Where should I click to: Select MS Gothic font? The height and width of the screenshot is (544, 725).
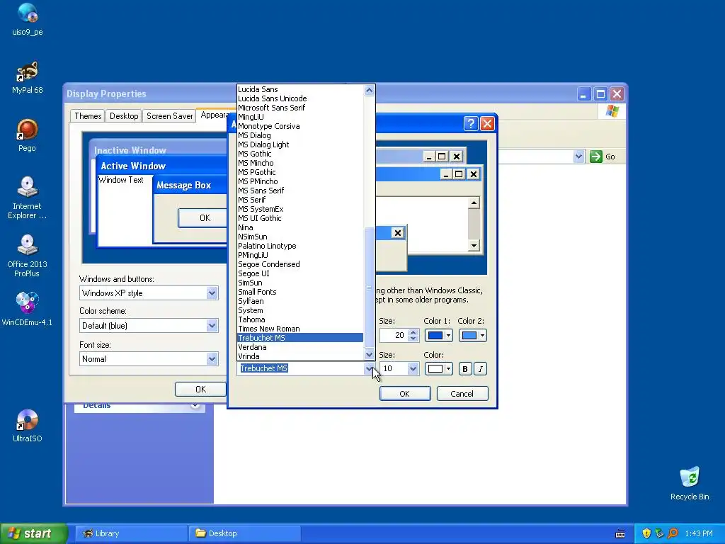pyautogui.click(x=300, y=154)
